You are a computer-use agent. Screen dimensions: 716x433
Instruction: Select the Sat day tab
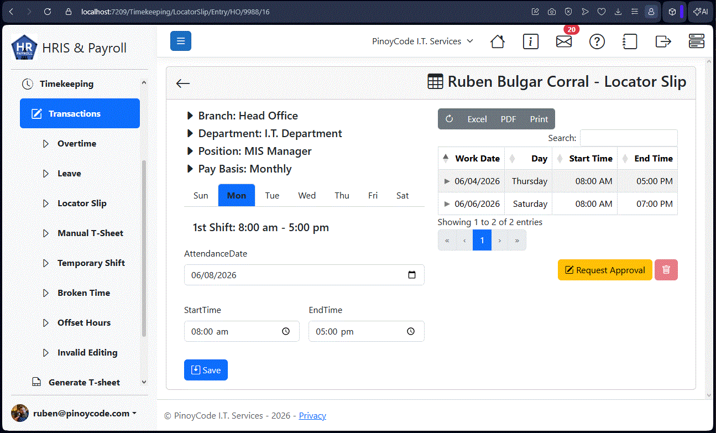click(403, 195)
